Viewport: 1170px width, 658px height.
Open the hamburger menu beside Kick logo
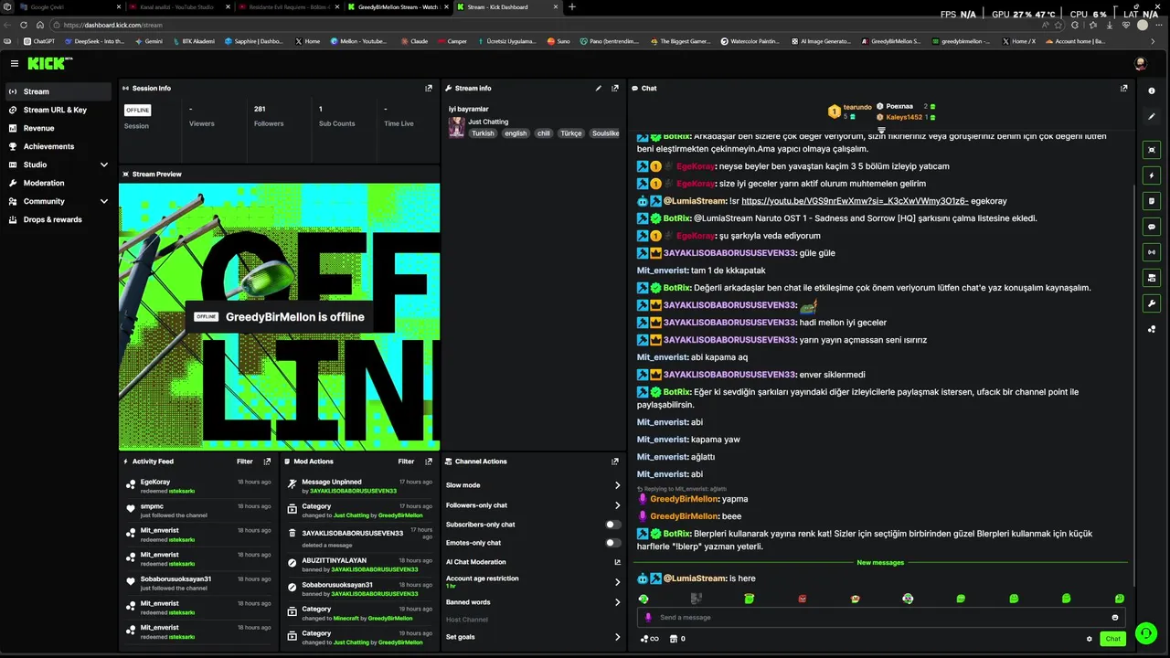(x=15, y=63)
